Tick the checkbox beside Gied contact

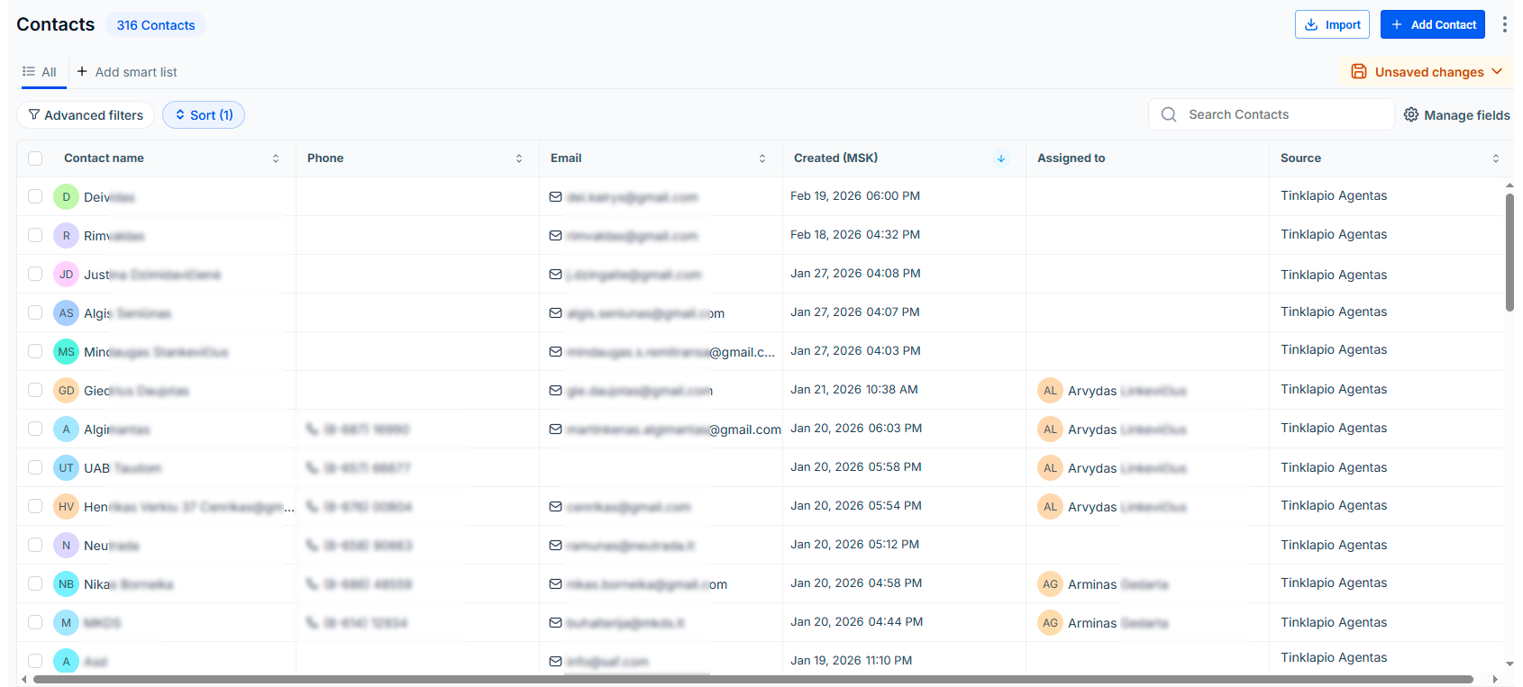[x=35, y=390]
